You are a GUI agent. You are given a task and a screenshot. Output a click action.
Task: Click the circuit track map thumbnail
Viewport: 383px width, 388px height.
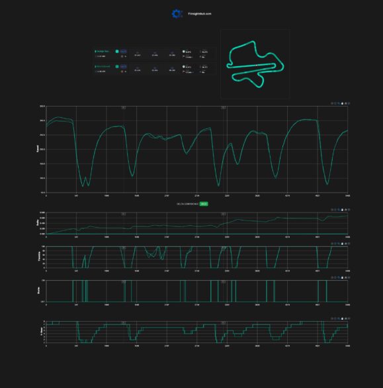click(255, 64)
